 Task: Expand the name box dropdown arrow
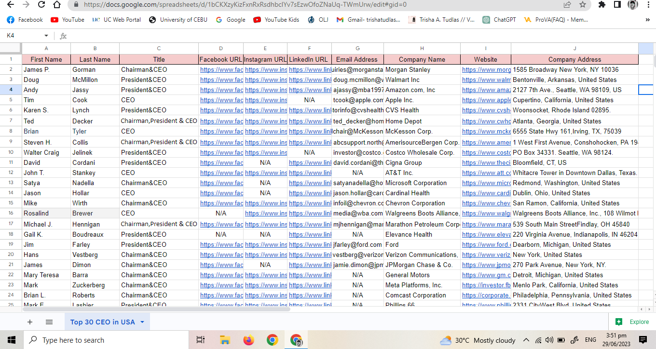(46, 36)
